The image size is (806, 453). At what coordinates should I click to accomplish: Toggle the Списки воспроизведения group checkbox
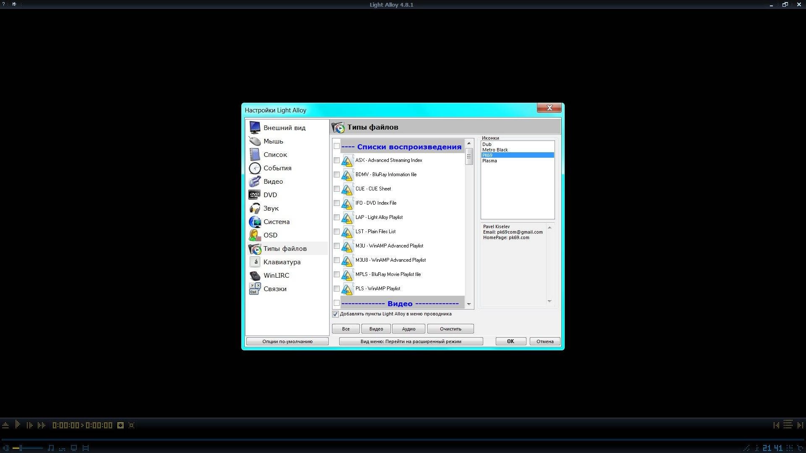[x=337, y=146]
